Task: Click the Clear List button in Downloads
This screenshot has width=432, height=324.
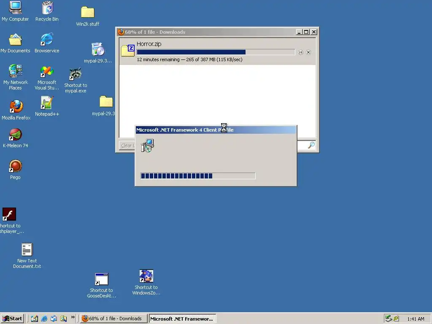Action: [x=127, y=146]
